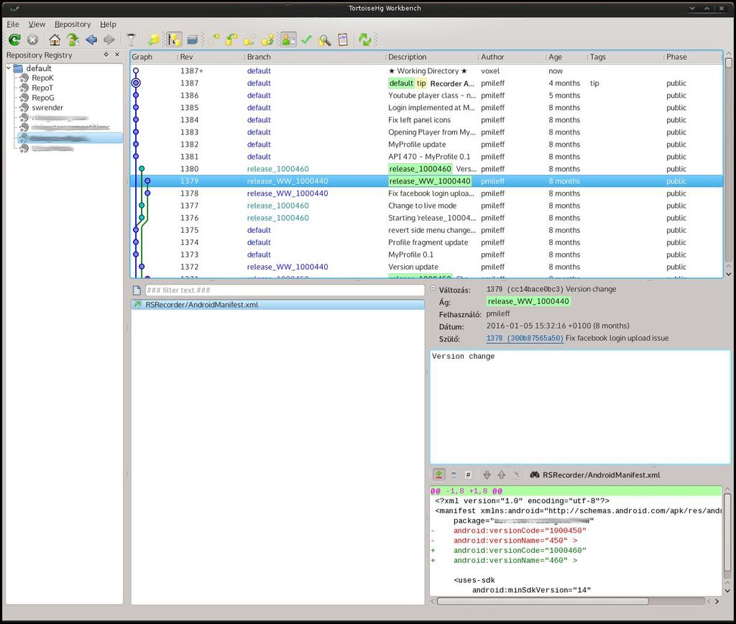This screenshot has height=624, width=736.
Task: Jump to previous diff up arrow
Action: 501,474
